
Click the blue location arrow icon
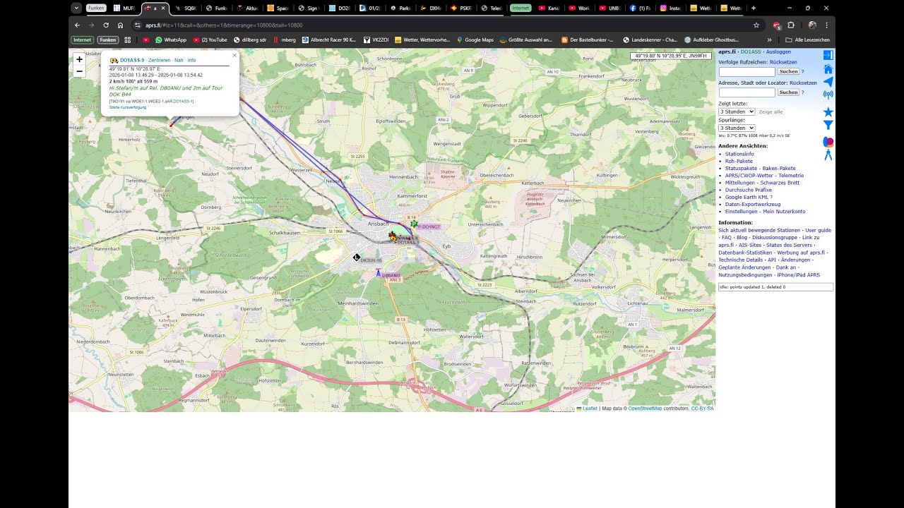tap(828, 82)
